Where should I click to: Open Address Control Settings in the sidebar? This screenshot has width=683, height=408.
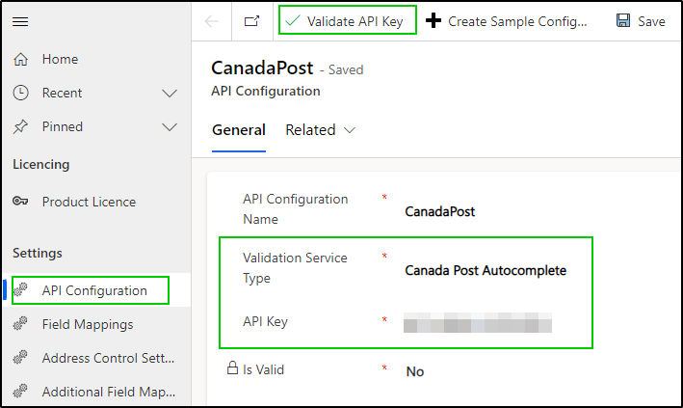[x=93, y=358]
